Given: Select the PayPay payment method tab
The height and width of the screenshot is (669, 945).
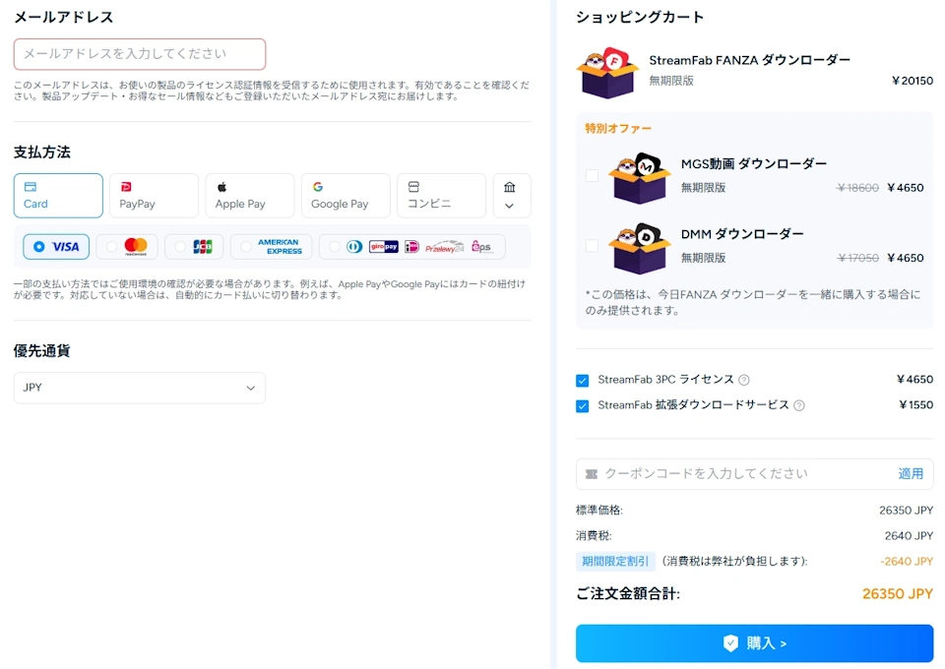Looking at the screenshot, I should [155, 196].
